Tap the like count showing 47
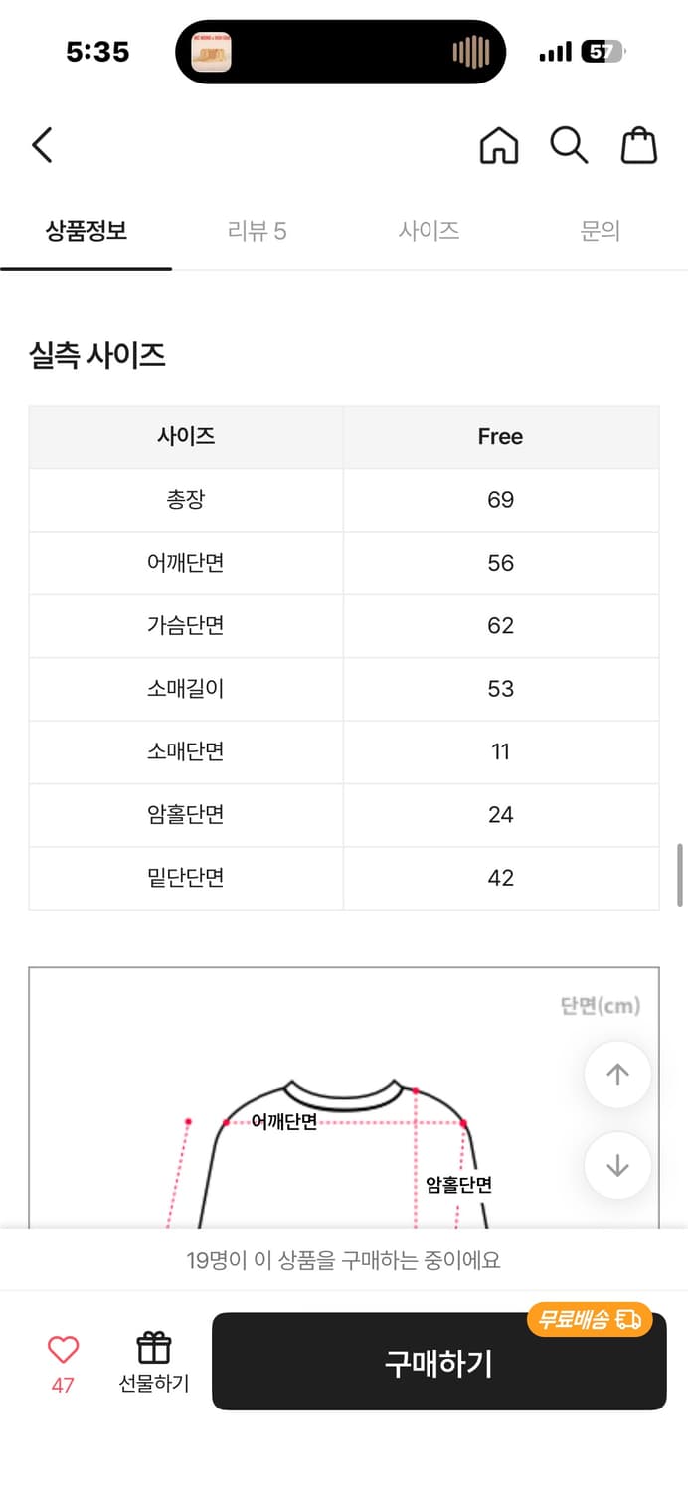 tap(63, 1381)
